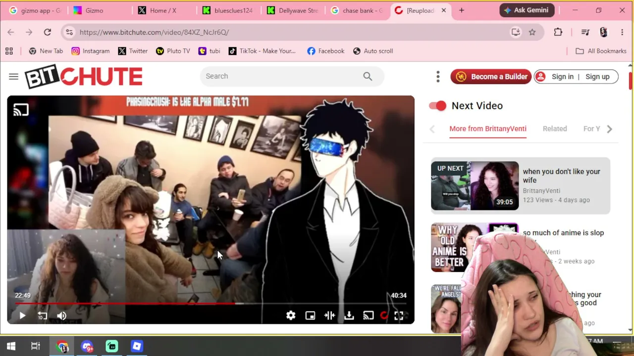The image size is (634, 356).
Task: Open the BitChute hamburger menu
Action: 13,77
